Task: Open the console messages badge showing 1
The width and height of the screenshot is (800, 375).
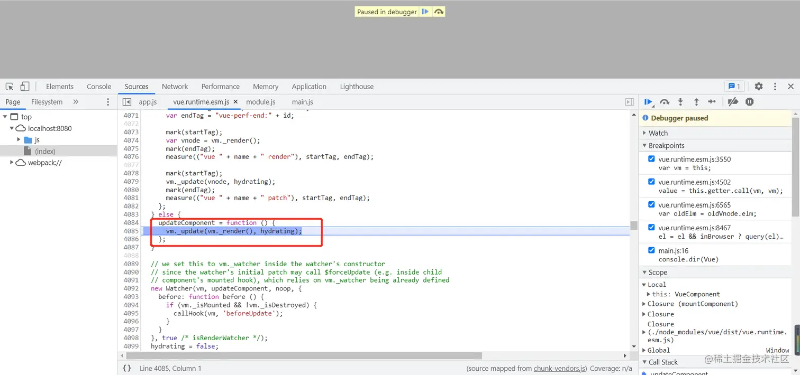Action: [734, 87]
